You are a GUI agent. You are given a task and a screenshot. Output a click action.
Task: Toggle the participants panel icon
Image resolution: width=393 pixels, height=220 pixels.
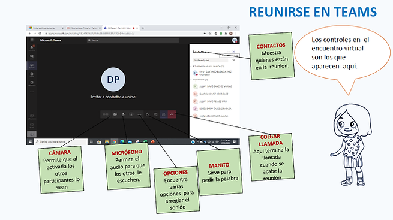[164, 114]
